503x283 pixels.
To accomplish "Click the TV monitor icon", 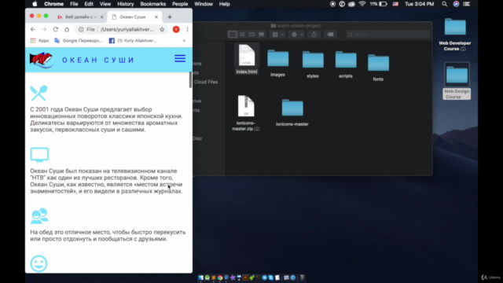I will [39, 155].
